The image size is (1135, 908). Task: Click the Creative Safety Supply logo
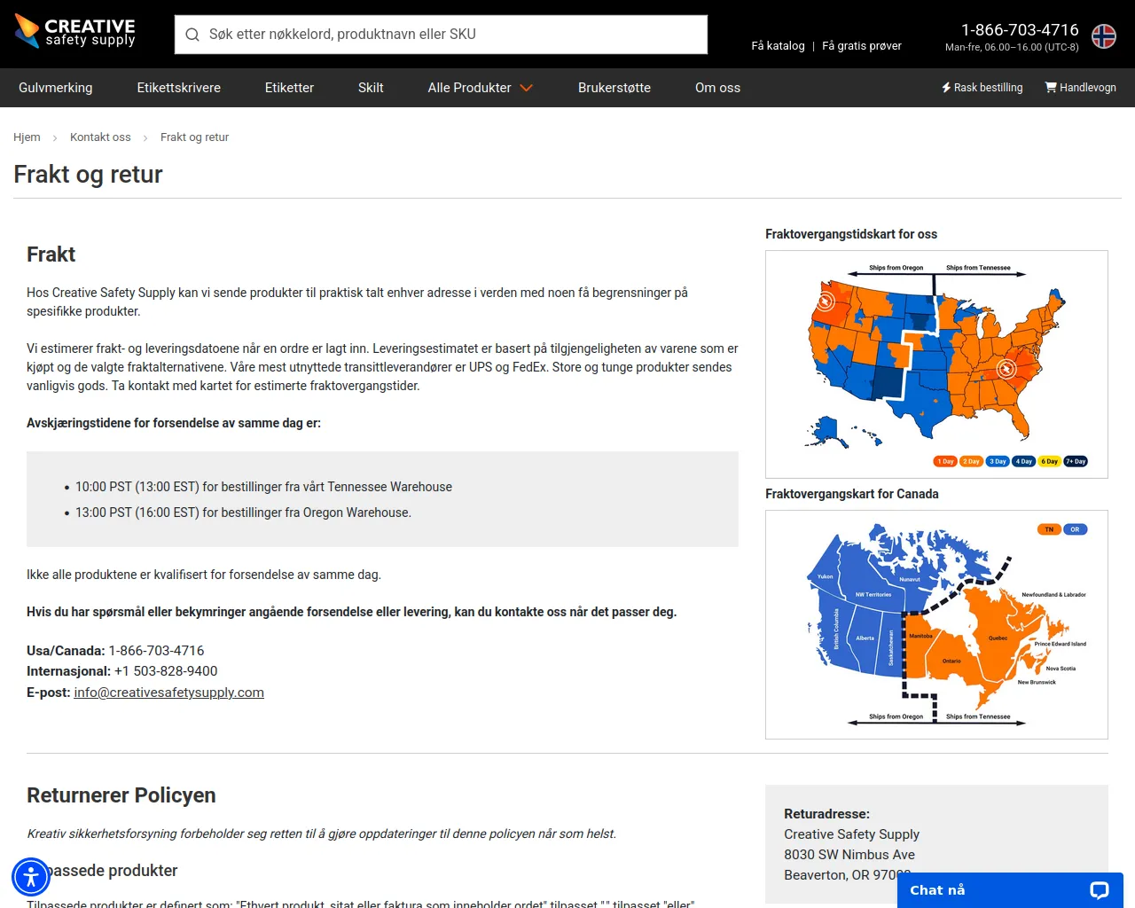coord(75,32)
